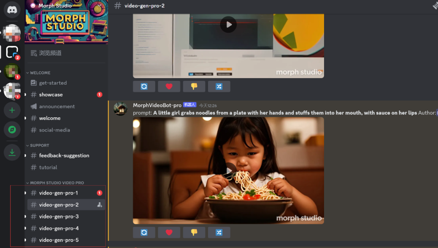Viewport: 438px width, 248px height.
Task: Dislike the top video with thumbs-down
Action: pos(194,86)
